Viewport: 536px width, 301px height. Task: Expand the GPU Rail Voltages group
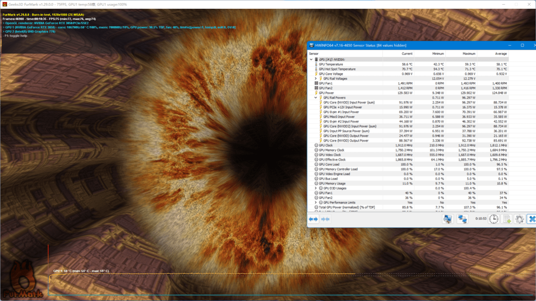[316, 78]
